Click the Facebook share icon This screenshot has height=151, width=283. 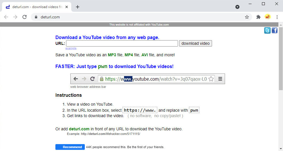pyautogui.click(x=275, y=30)
